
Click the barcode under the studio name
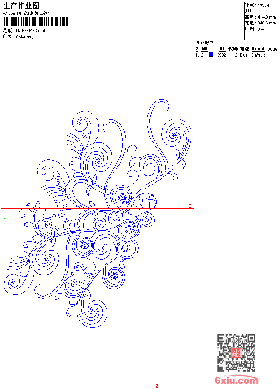tap(35, 21)
